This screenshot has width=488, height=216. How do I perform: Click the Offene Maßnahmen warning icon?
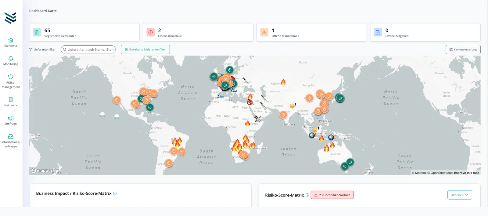[264, 32]
